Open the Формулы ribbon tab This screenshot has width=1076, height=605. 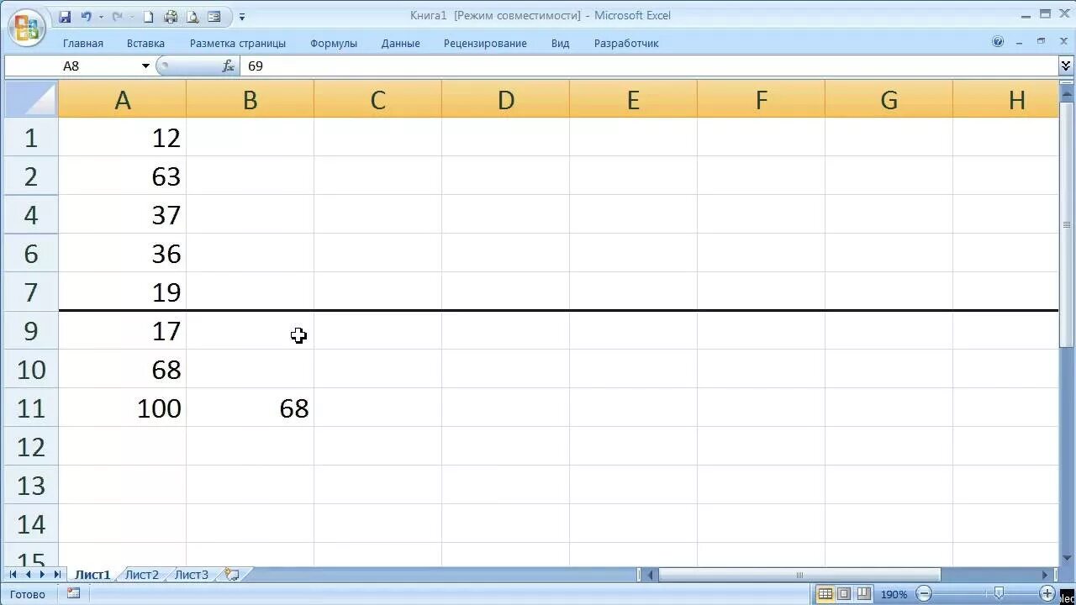pyautogui.click(x=334, y=43)
